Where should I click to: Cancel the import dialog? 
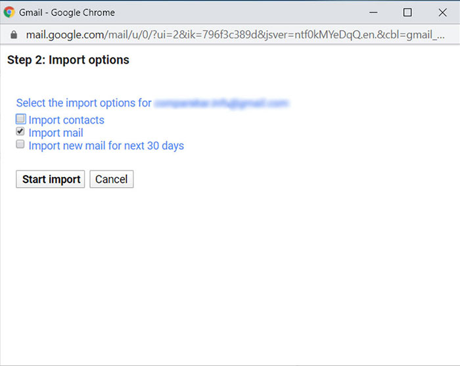coord(112,179)
